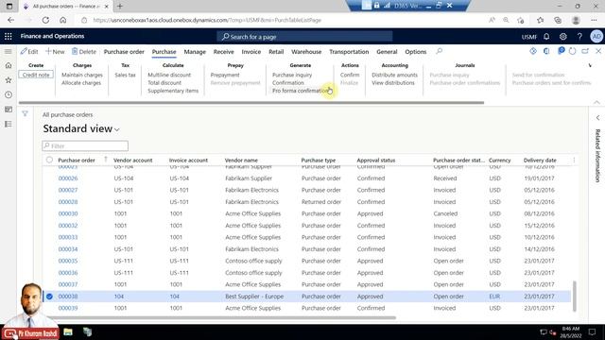Viewport: 605px width, 340px height.
Task: Open Recent clock icon in sidebar
Action: pos(9,94)
